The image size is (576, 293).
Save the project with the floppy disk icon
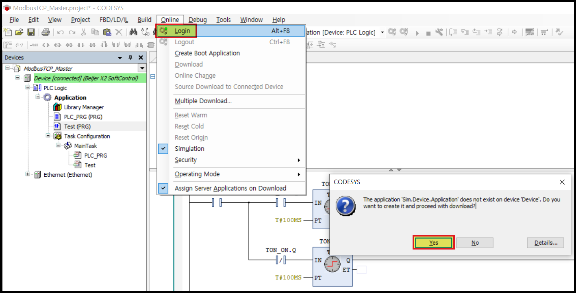pyautogui.click(x=31, y=32)
